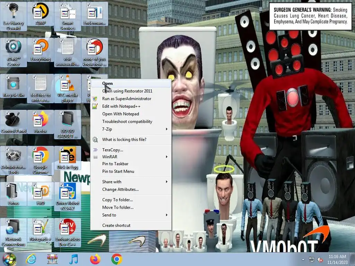Select the Firefox desktop shortcut
This screenshot has height=266, width=355.
[x=41, y=122]
